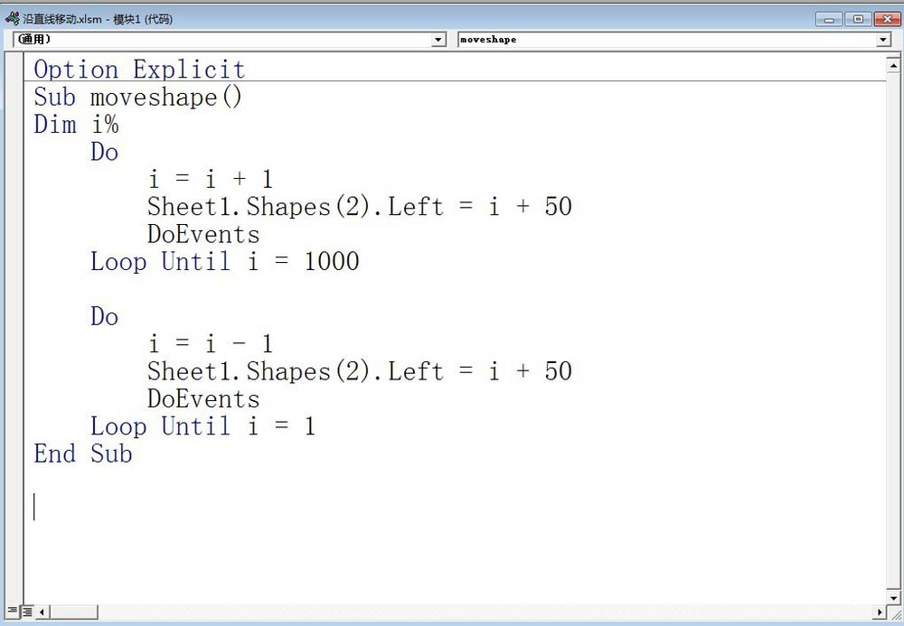Click the horizontal scrollbar thumb
Screen dimensions: 904x626
73,612
